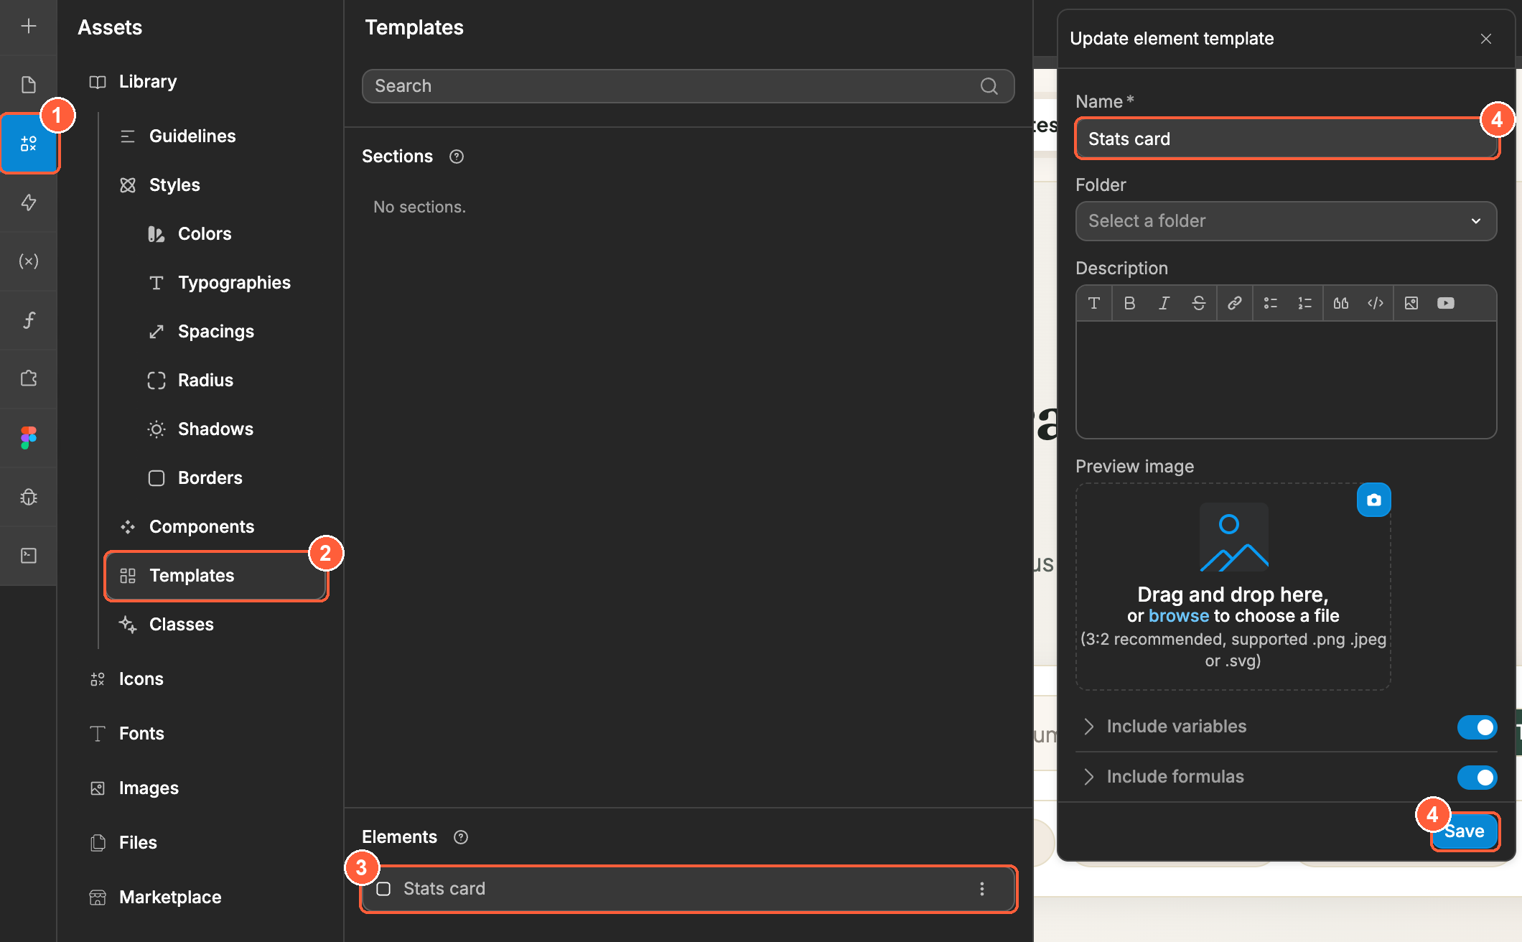
Task: Open the Pages file icon in left rail
Action: click(x=29, y=85)
